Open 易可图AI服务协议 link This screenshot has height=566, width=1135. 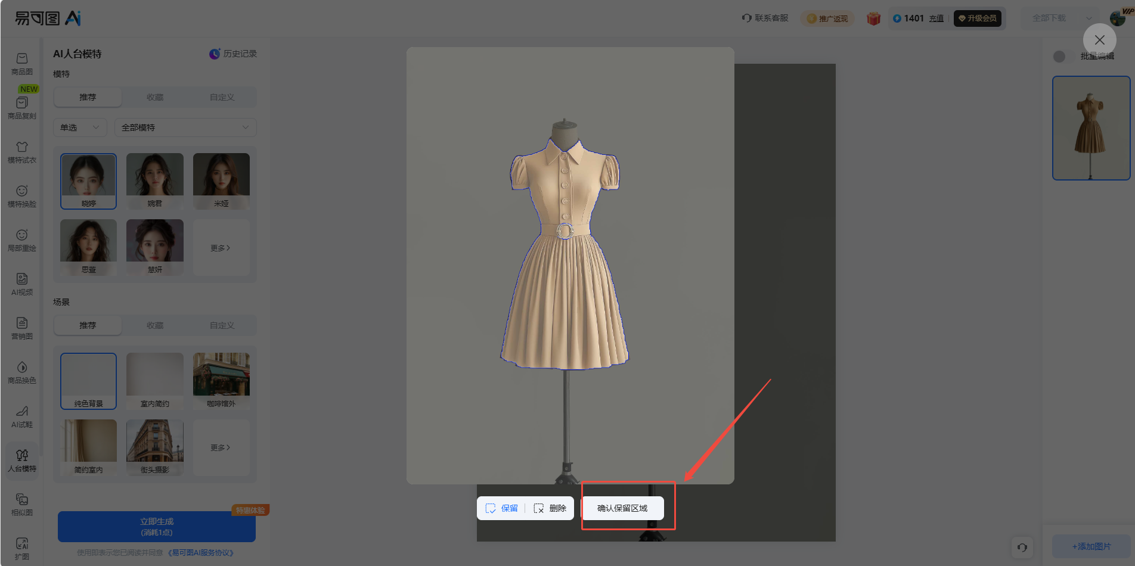(x=201, y=553)
